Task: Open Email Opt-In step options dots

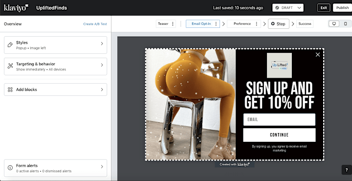Action: coord(216,24)
